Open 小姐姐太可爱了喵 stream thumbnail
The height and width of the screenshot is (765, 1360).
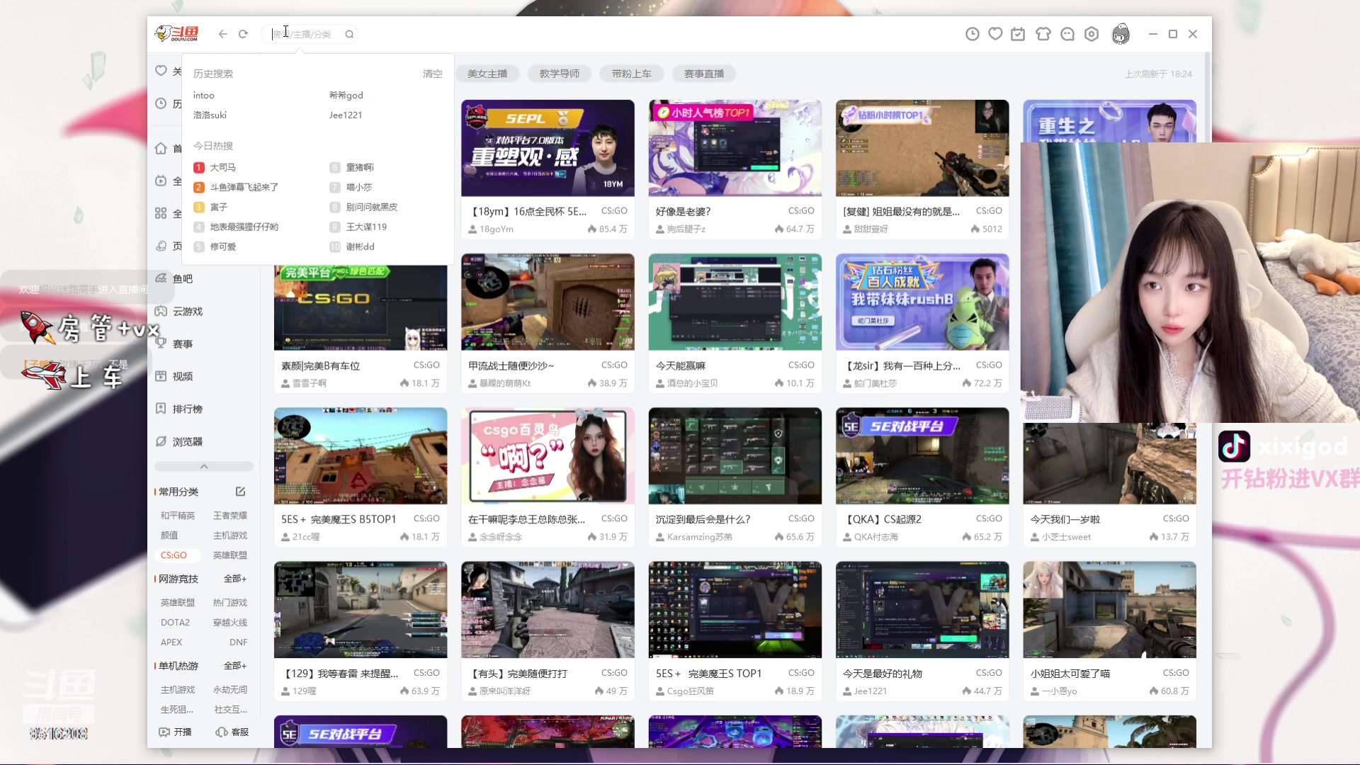click(1109, 610)
